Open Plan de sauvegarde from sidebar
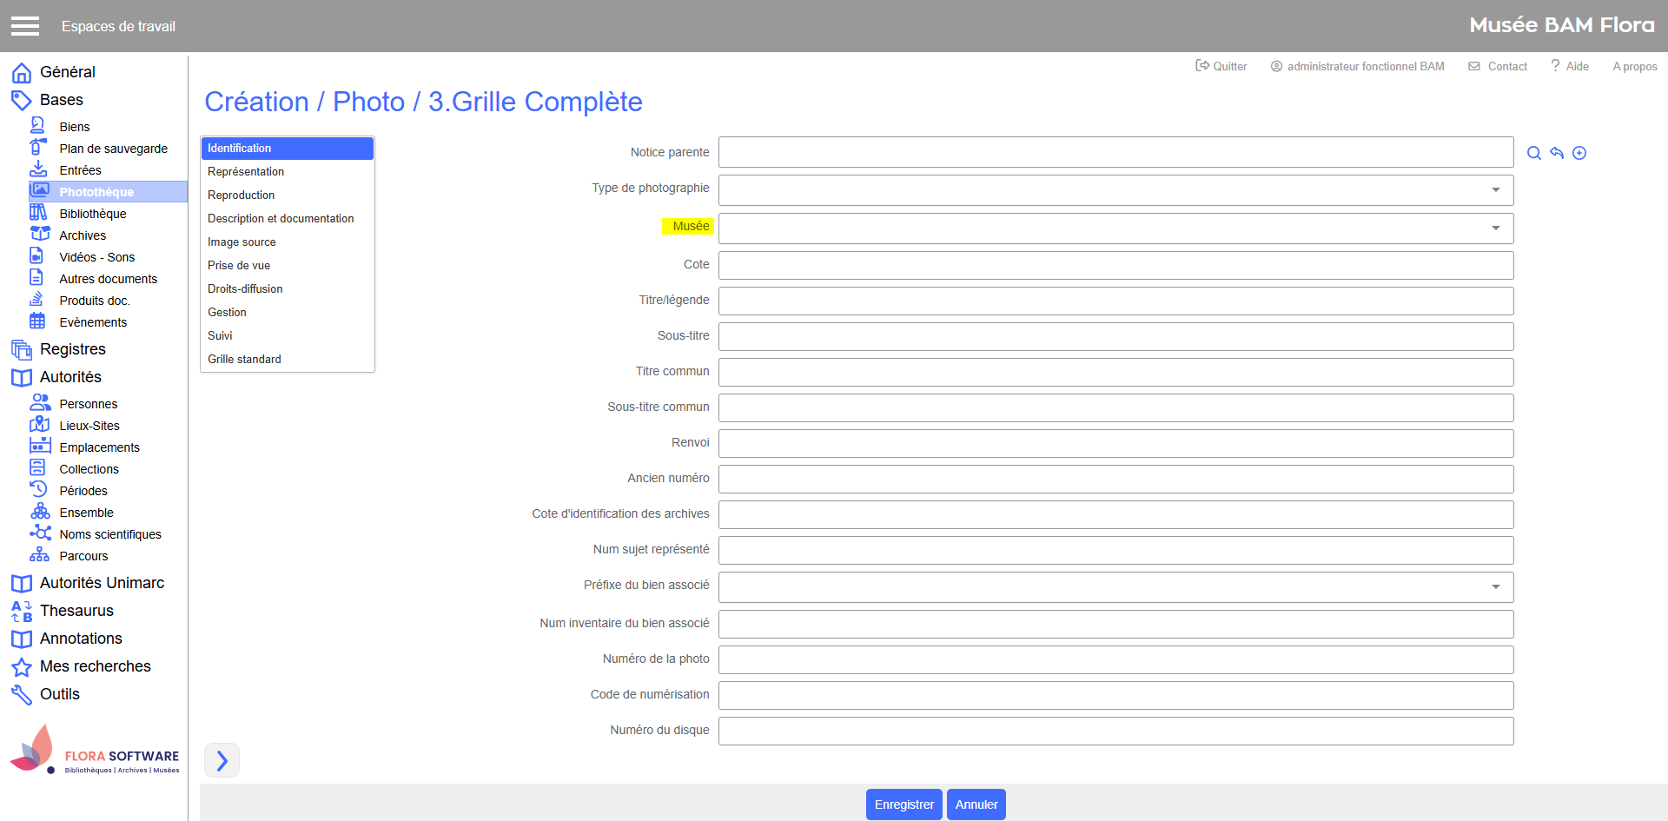 click(113, 149)
